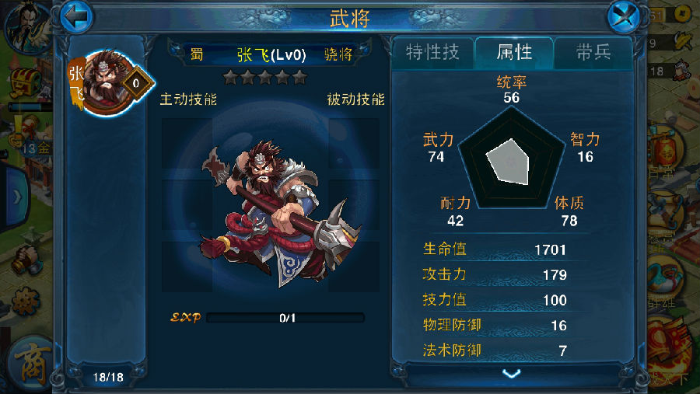Close the 武将 panel with crossed-swords icon
The image size is (700, 394).
coord(624,17)
